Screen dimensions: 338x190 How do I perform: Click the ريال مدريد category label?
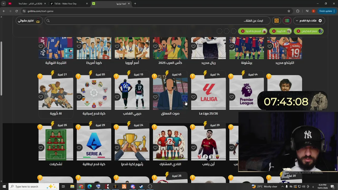208,63
